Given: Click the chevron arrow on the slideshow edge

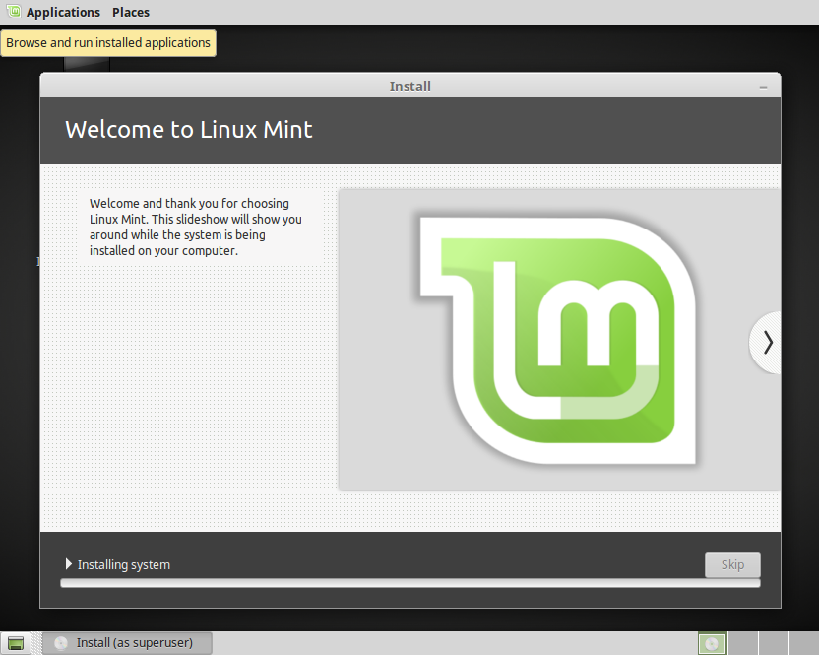Looking at the screenshot, I should (767, 342).
